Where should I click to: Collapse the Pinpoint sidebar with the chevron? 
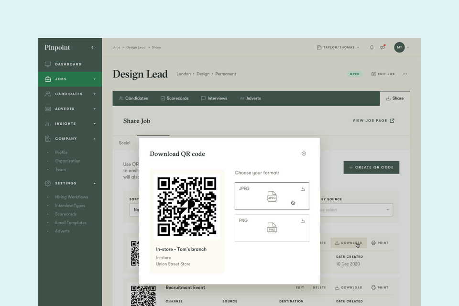click(92, 47)
